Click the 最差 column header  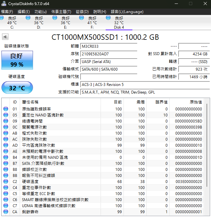click(x=135, y=102)
